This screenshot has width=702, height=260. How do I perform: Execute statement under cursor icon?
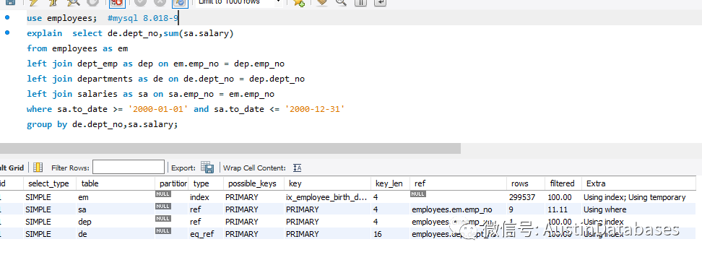coord(53,3)
